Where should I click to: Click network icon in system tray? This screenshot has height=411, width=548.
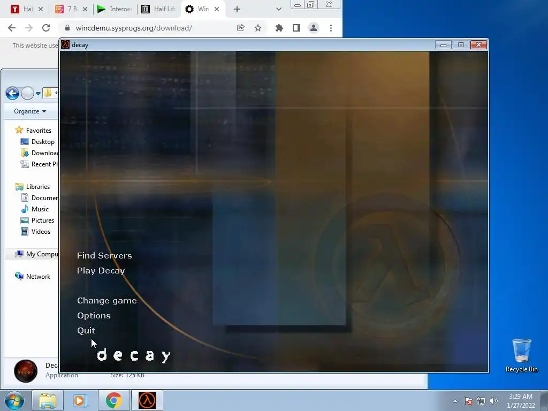click(481, 401)
